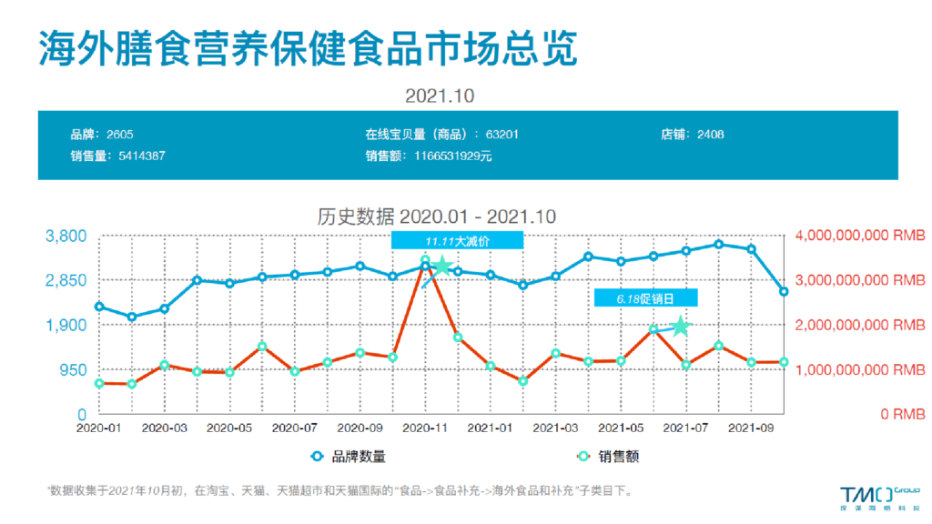Open the 6.18促销日 callout label
The height and width of the screenshot is (524, 932).
pyautogui.click(x=645, y=297)
